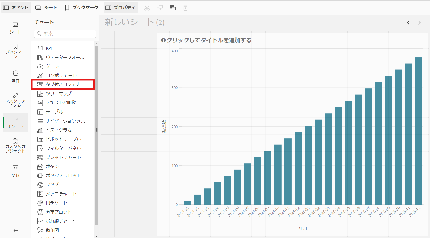This screenshot has height=238, width=430.
Task: Choose the KPI chart type
Action: (x=63, y=48)
